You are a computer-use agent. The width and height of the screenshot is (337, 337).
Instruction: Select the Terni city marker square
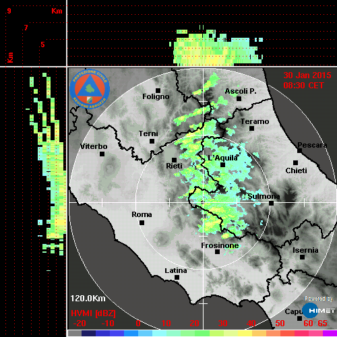point(152,142)
